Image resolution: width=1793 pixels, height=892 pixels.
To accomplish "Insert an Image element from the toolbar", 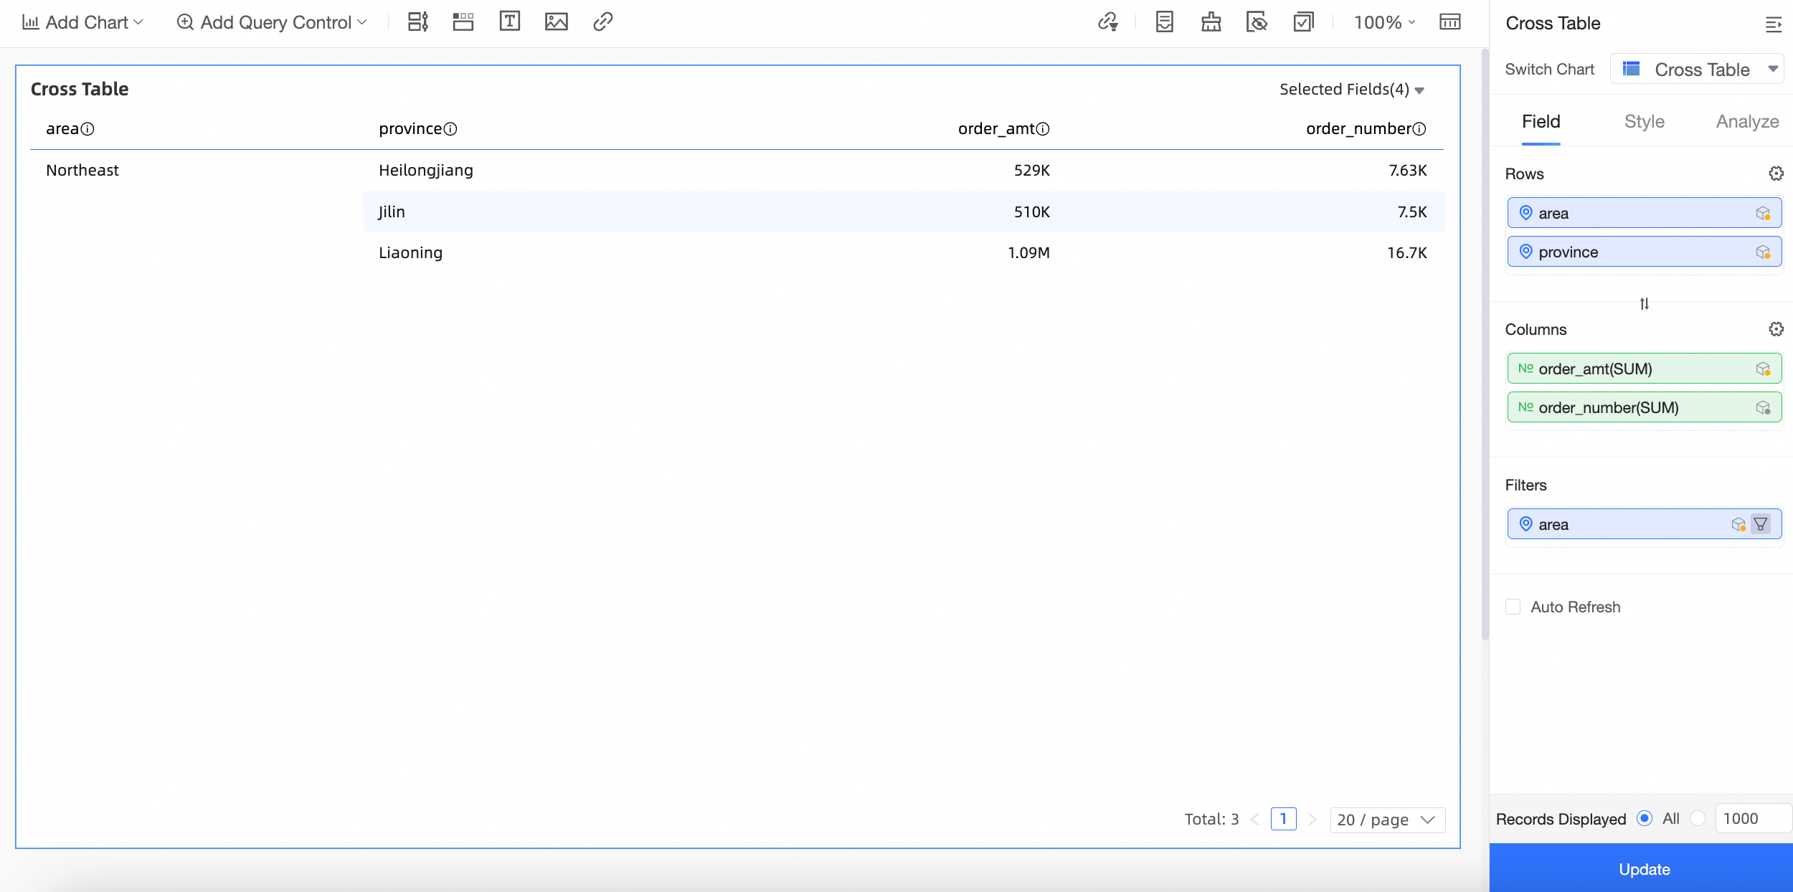I will click(557, 22).
